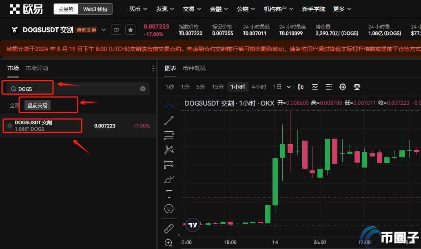Open the 买币 dropdown menu
This screenshot has height=249, width=421.
[137, 9]
